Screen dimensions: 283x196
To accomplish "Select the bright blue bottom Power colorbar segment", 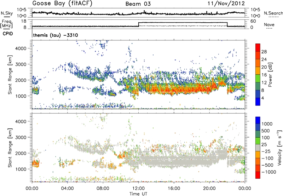I will click(258, 102).
